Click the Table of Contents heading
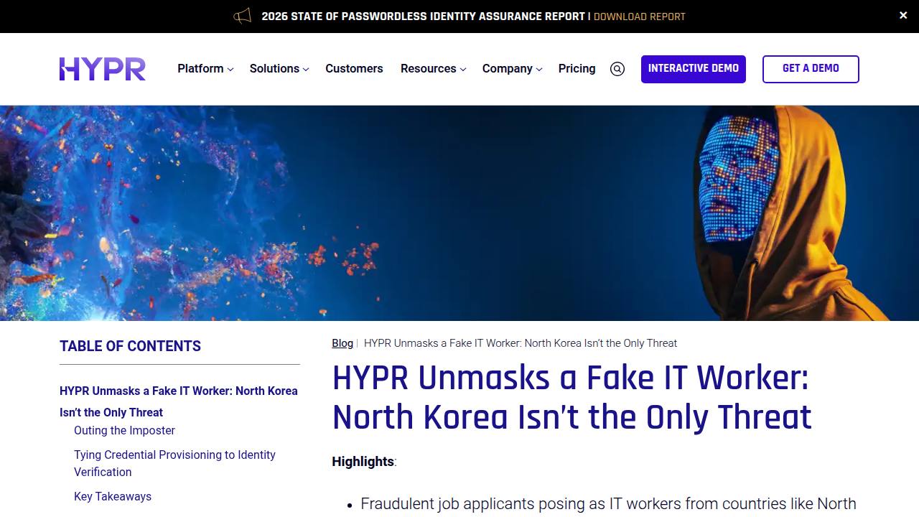 click(x=130, y=346)
